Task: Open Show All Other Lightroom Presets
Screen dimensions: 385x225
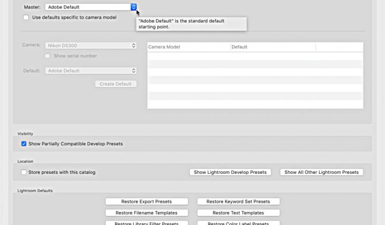Action: coord(321,172)
